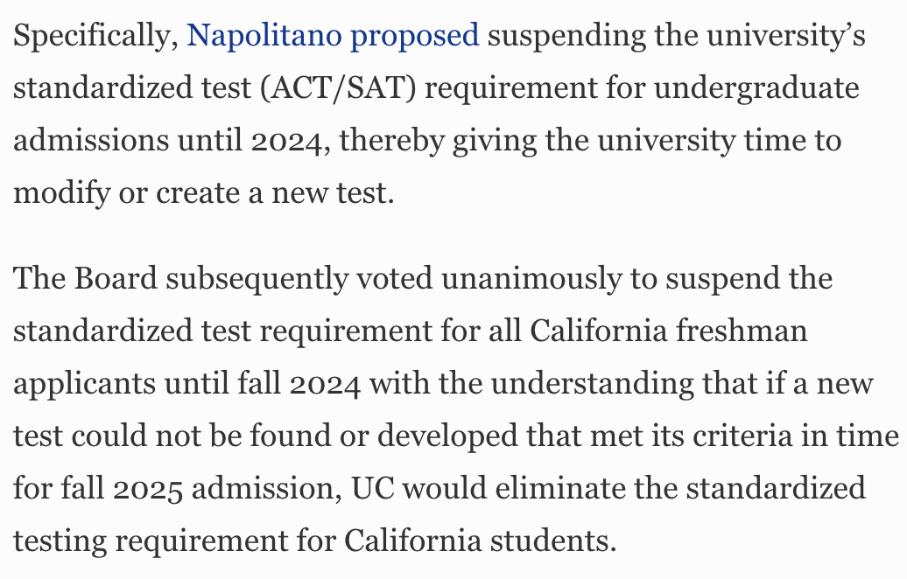Click "2024," in the first paragraph

click(x=291, y=142)
